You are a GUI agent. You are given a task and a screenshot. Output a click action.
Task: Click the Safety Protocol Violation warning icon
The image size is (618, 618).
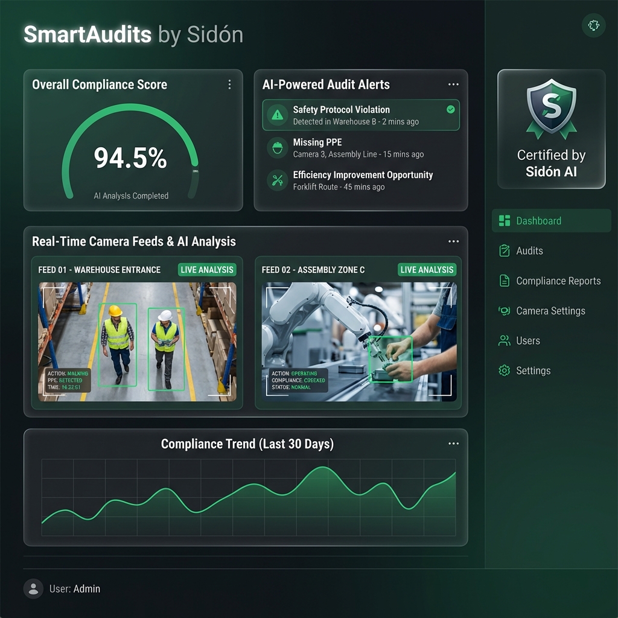coord(277,115)
